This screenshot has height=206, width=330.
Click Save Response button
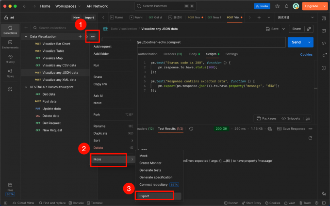click(x=291, y=128)
